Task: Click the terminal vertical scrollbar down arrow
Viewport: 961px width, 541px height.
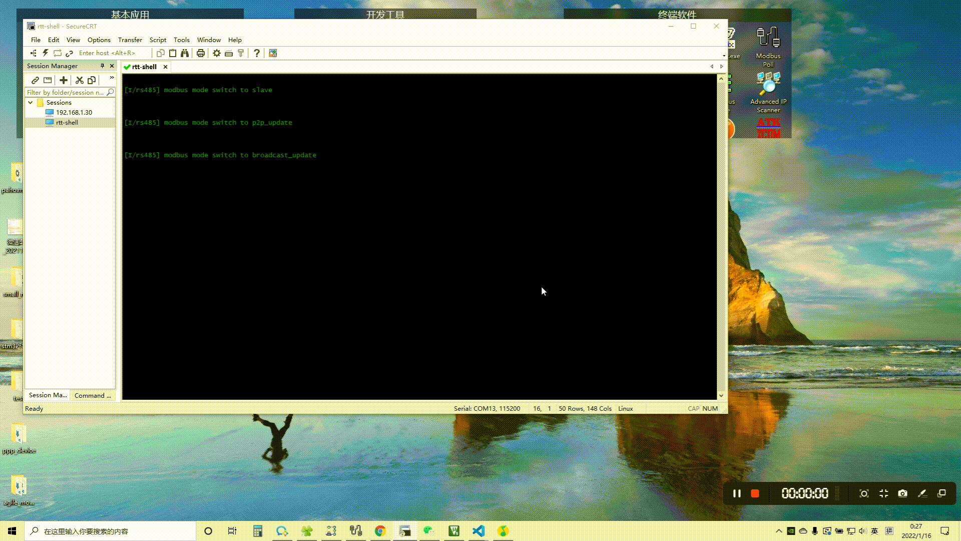Action: click(x=721, y=395)
